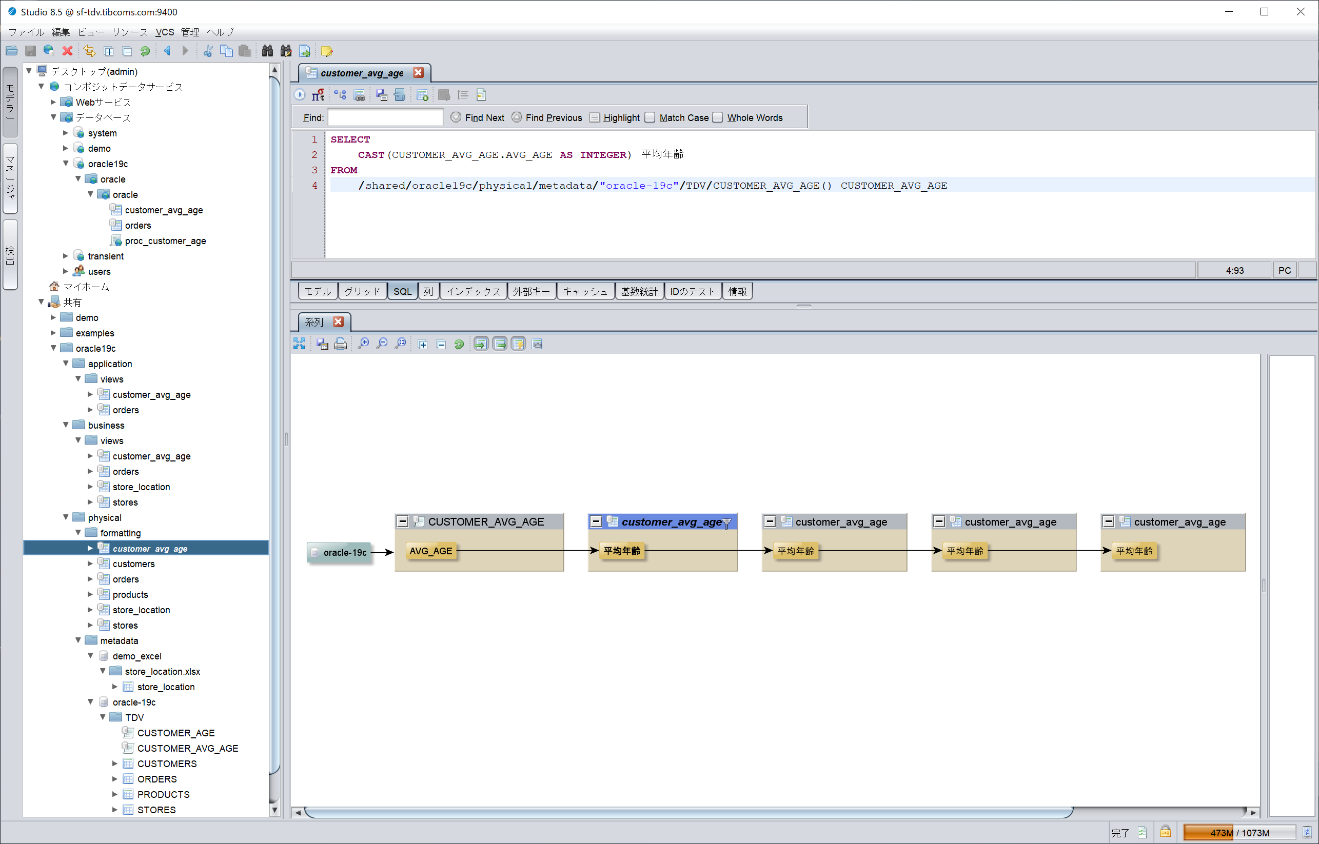The height and width of the screenshot is (844, 1319).
Task: Click the yellow note edit icon
Action: pos(327,51)
